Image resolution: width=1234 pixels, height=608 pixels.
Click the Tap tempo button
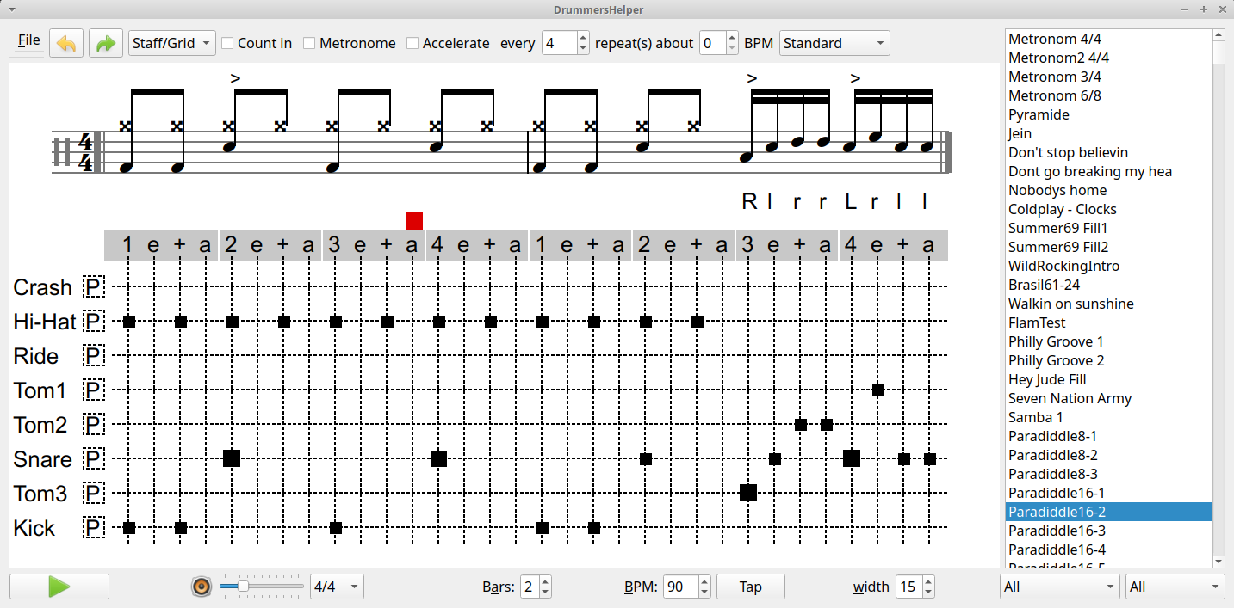750,587
